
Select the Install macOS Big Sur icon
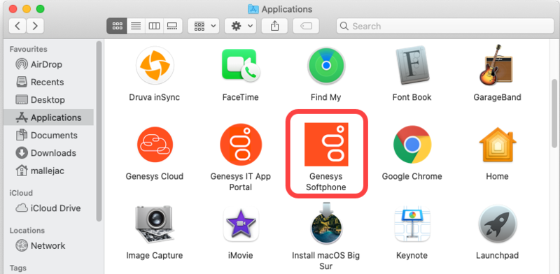(x=326, y=223)
